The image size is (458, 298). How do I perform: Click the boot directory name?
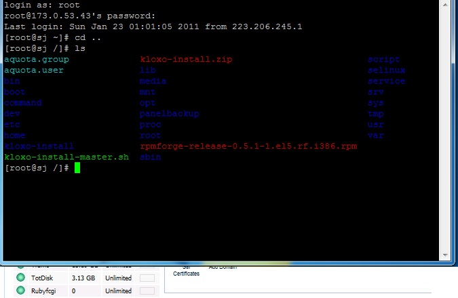pyautogui.click(x=15, y=92)
